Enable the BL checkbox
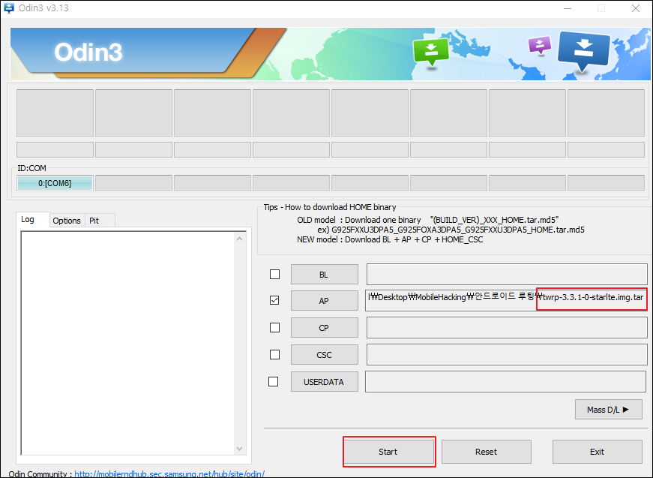This screenshot has height=478, width=653. pyautogui.click(x=274, y=274)
